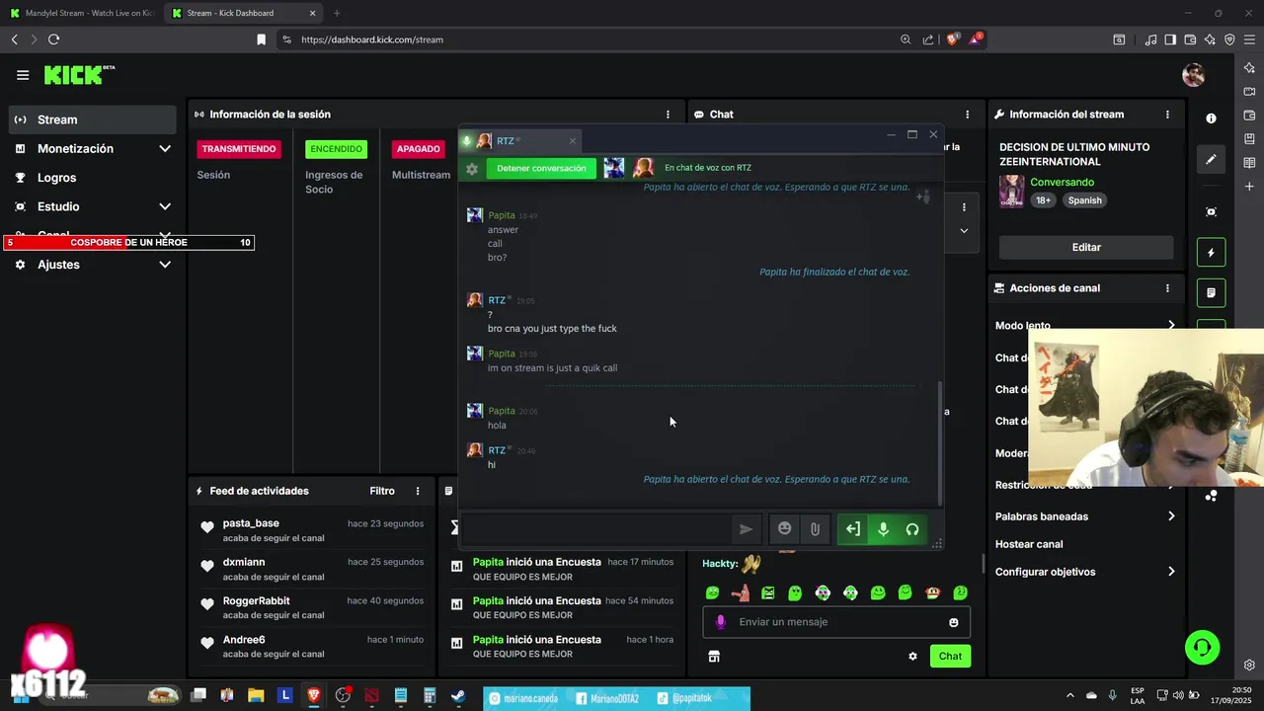Click the green Chat send button
The width and height of the screenshot is (1264, 711).
click(x=950, y=656)
